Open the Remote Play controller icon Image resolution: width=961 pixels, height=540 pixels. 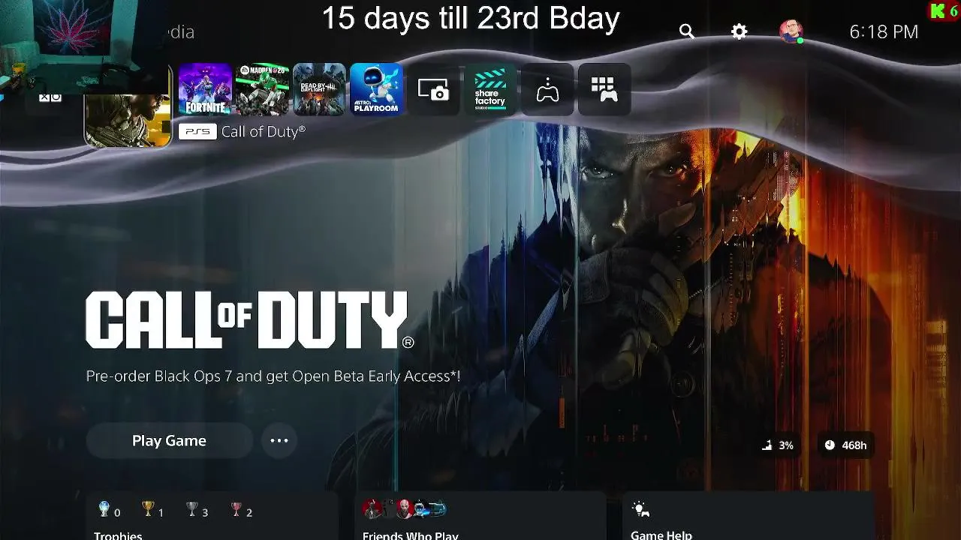[x=547, y=89]
